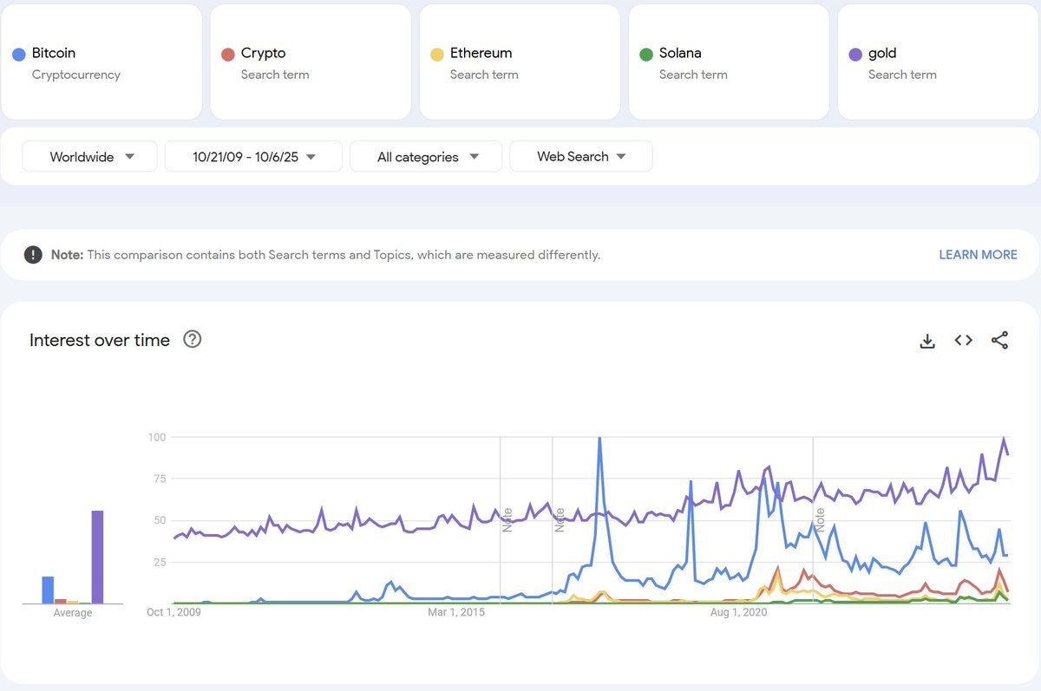This screenshot has height=691, width=1041.
Task: Click the purple gold color dot
Action: pyautogui.click(x=854, y=55)
